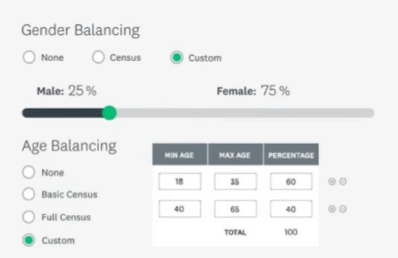
Task: Click the percentage field showing 60
Action: [291, 182]
